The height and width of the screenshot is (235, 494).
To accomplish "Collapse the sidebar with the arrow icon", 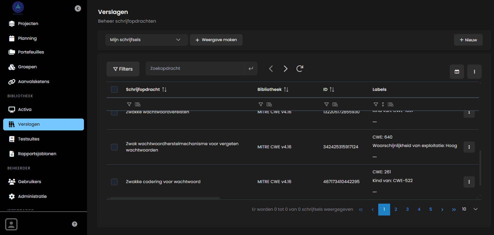I will click(78, 8).
